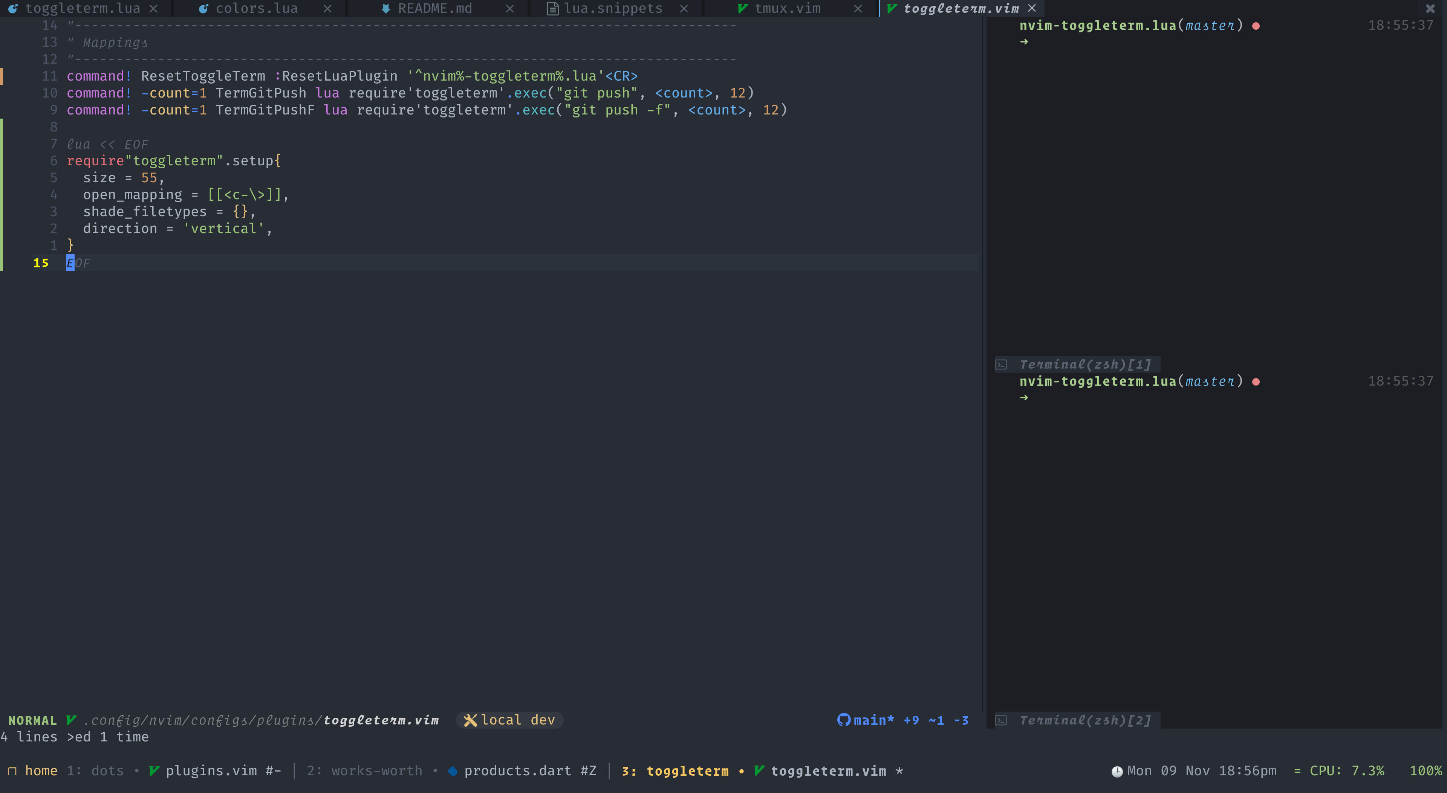Click the GitHub icon beside main branch
Viewport: 1447px width, 793px height.
pyautogui.click(x=843, y=720)
